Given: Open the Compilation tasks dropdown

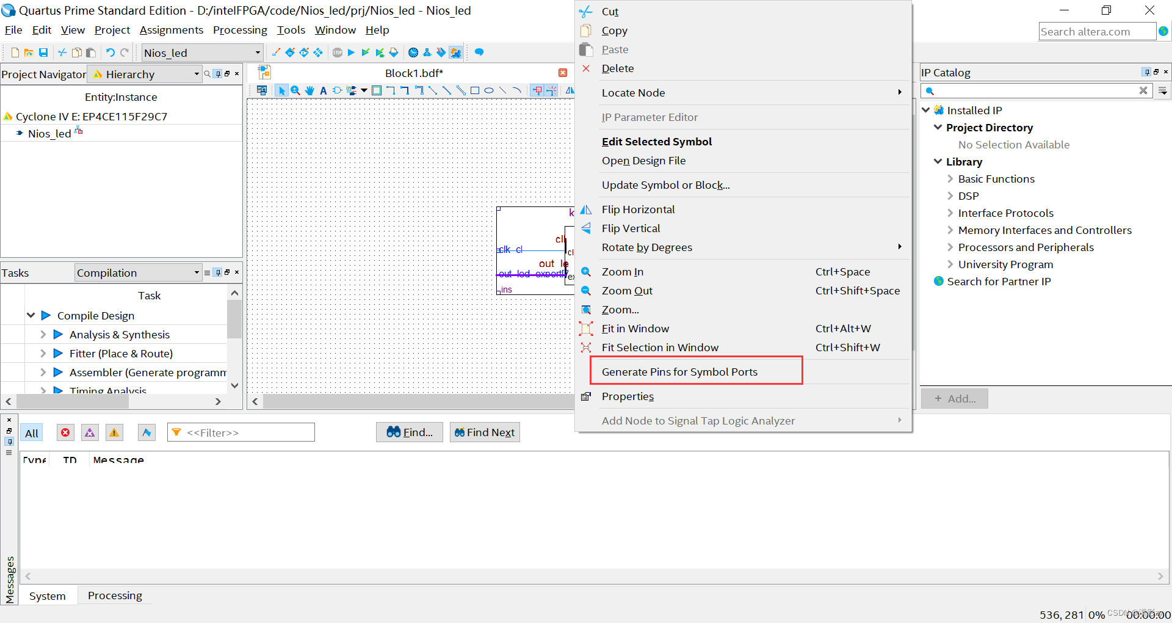Looking at the screenshot, I should pyautogui.click(x=139, y=272).
